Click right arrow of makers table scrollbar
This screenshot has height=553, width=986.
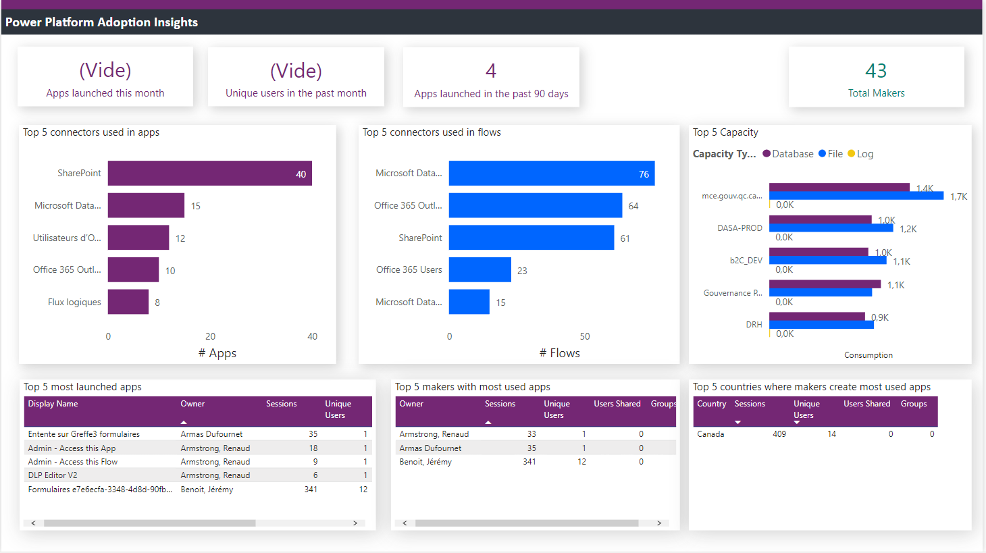click(659, 523)
